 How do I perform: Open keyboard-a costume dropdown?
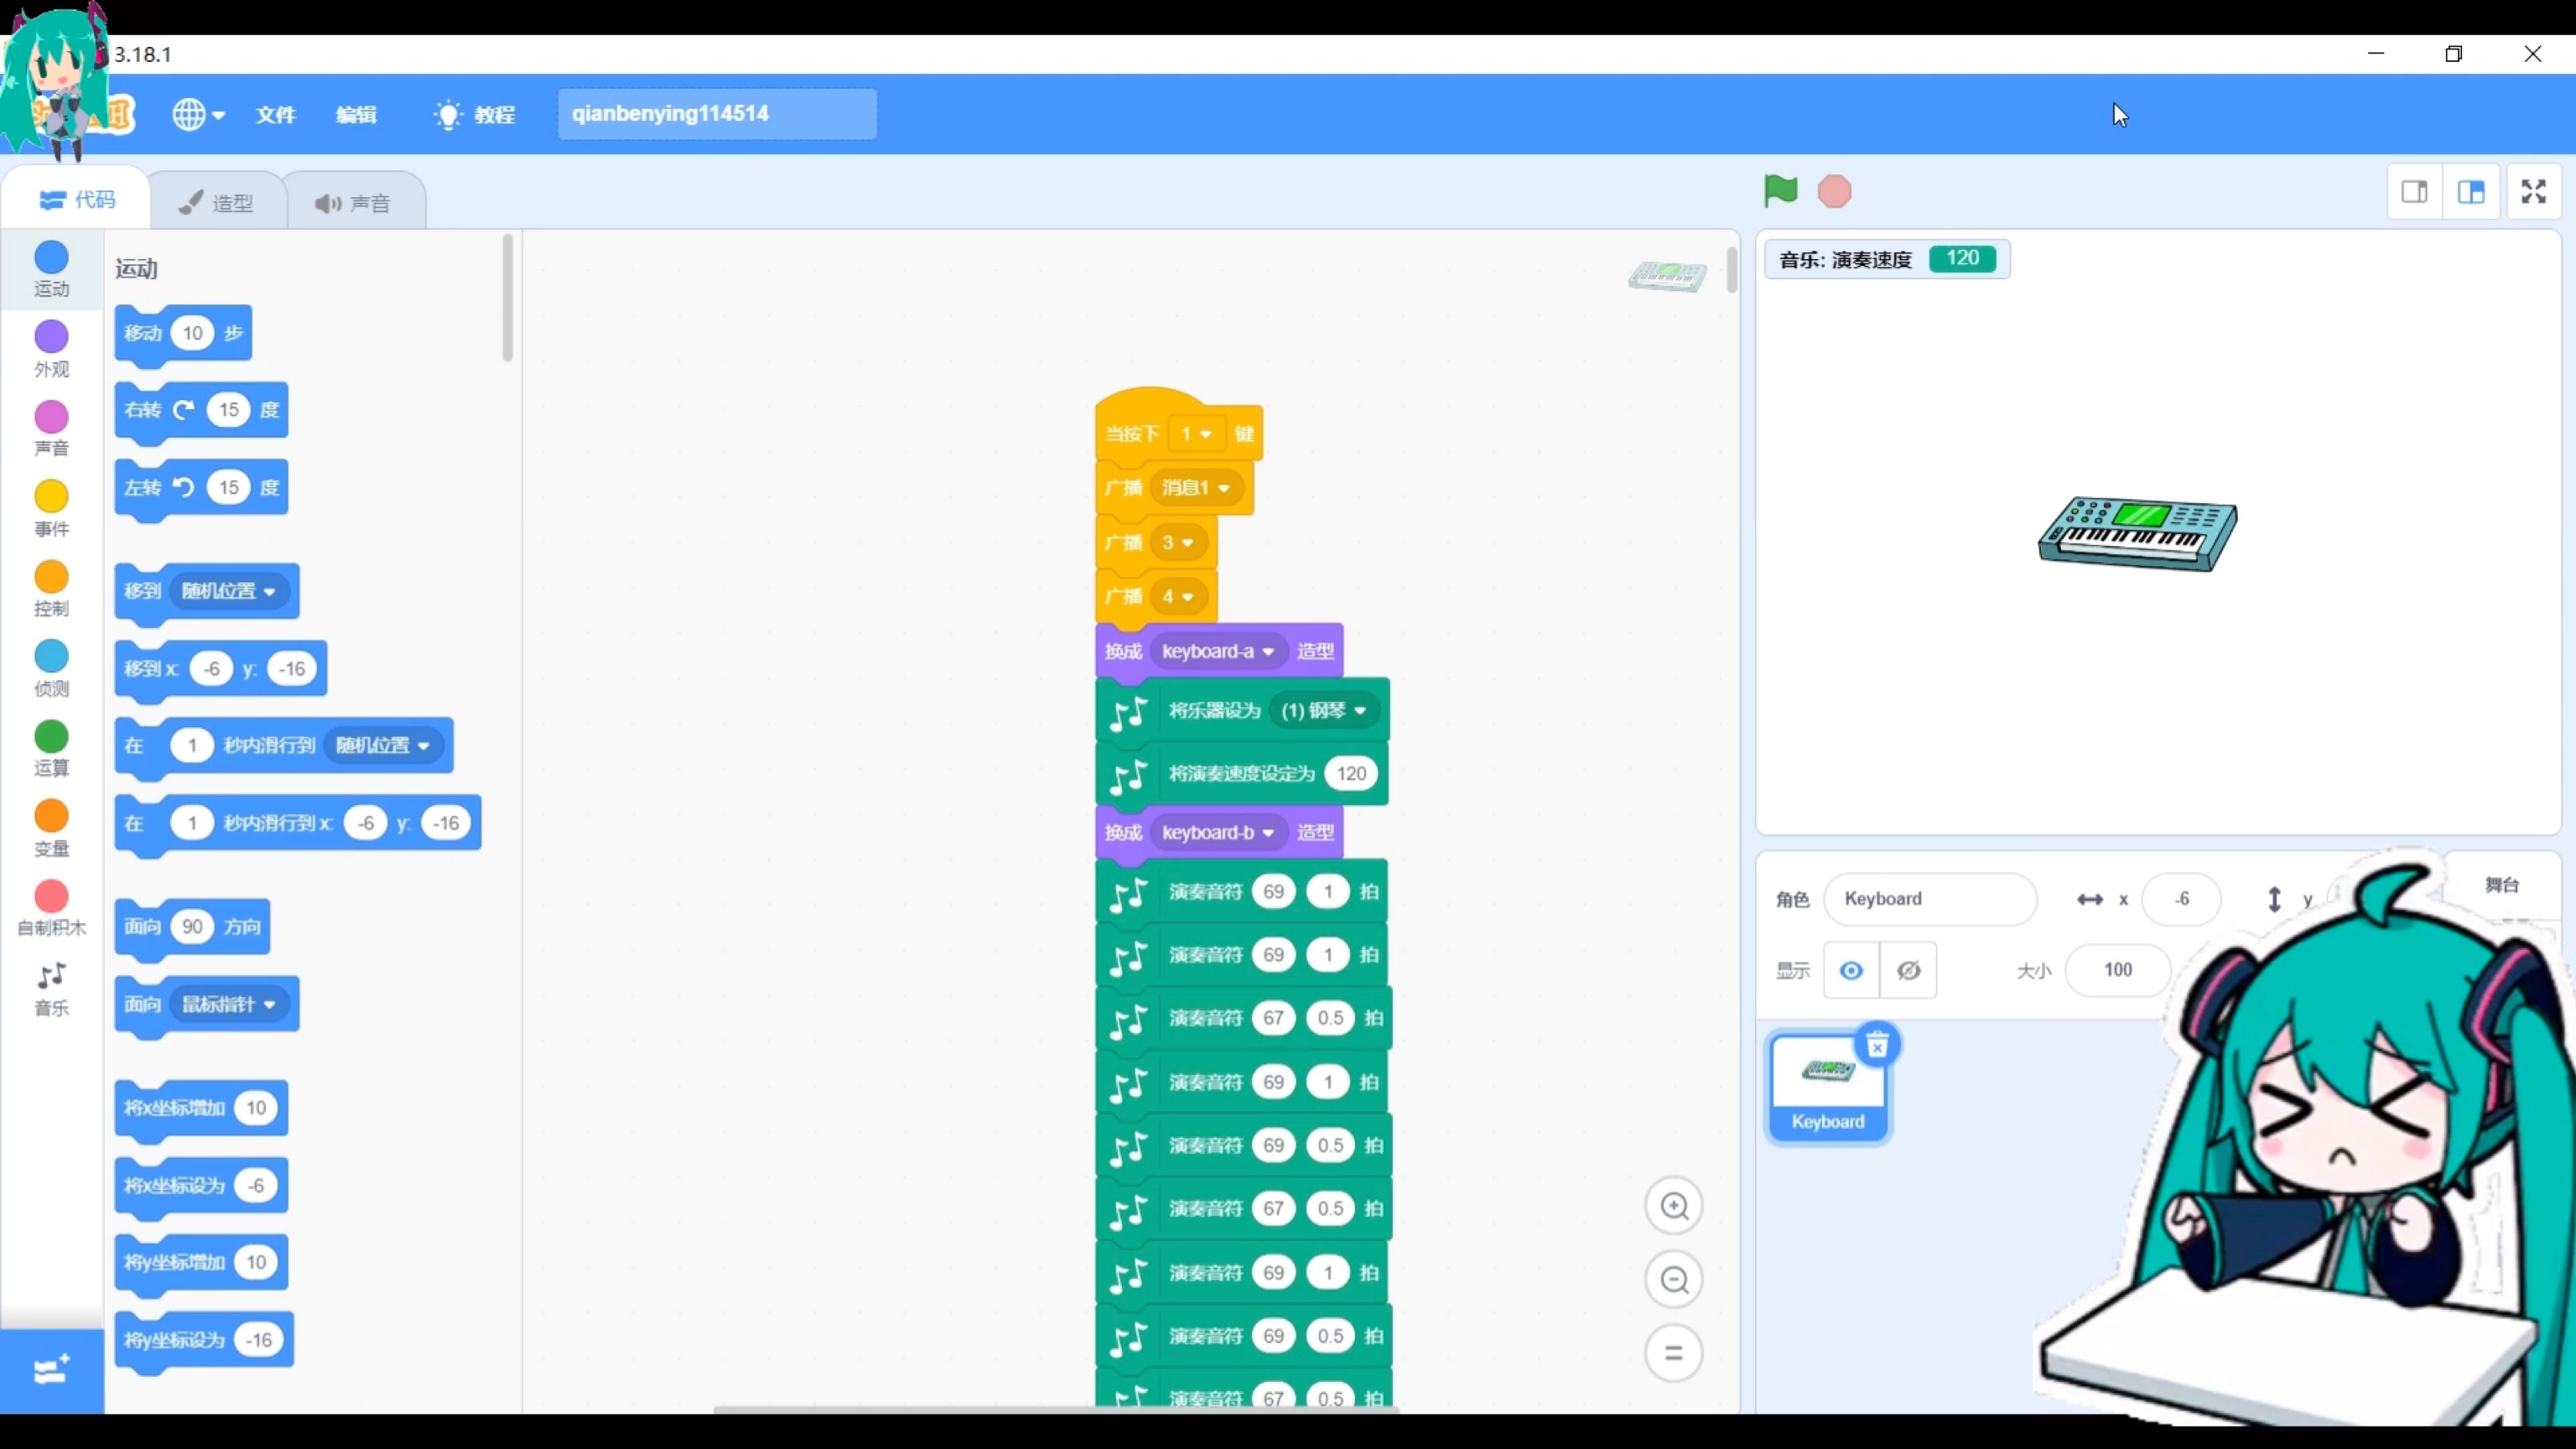tap(1218, 651)
